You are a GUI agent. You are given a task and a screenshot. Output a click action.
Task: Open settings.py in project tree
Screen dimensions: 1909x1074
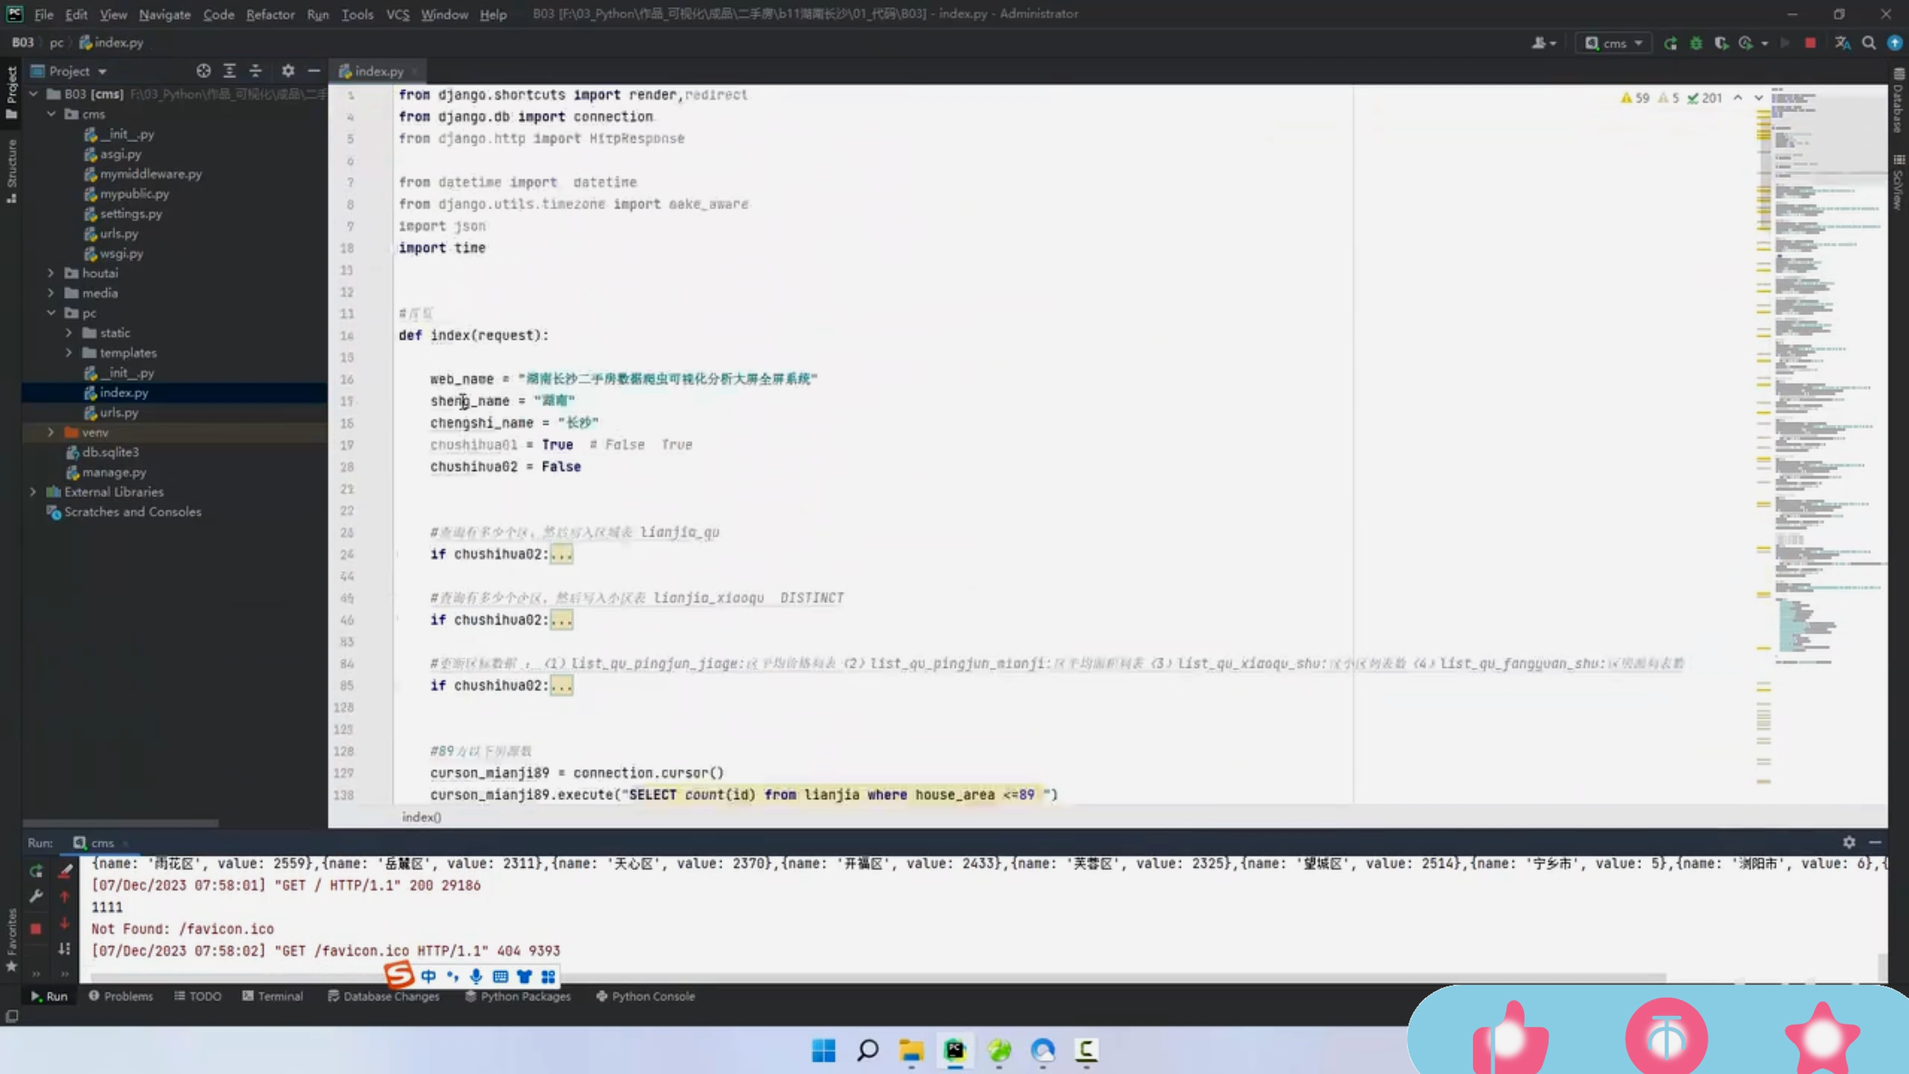point(130,213)
